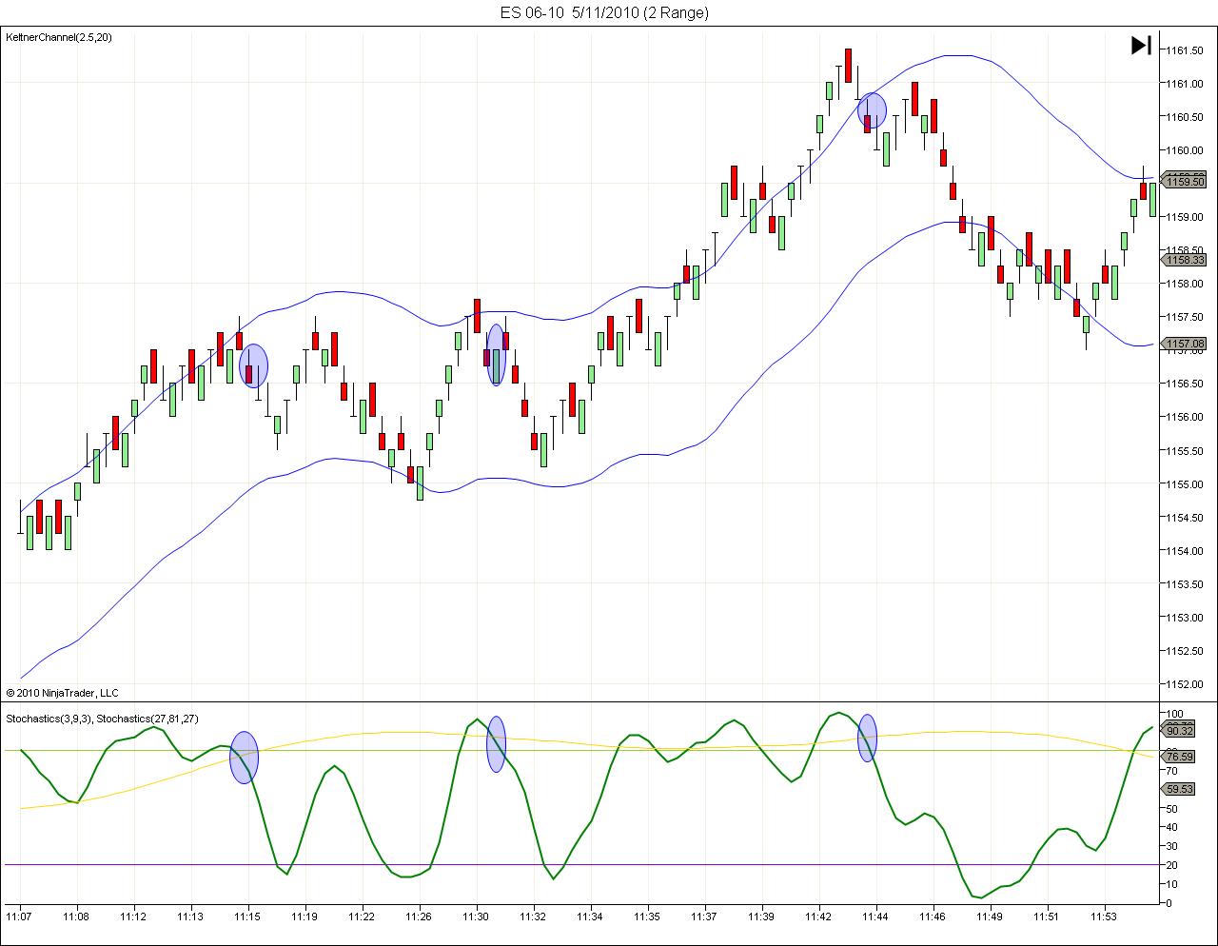1218x946 pixels.
Task: Click the 1160.50 price axis label
Action: (1184, 116)
